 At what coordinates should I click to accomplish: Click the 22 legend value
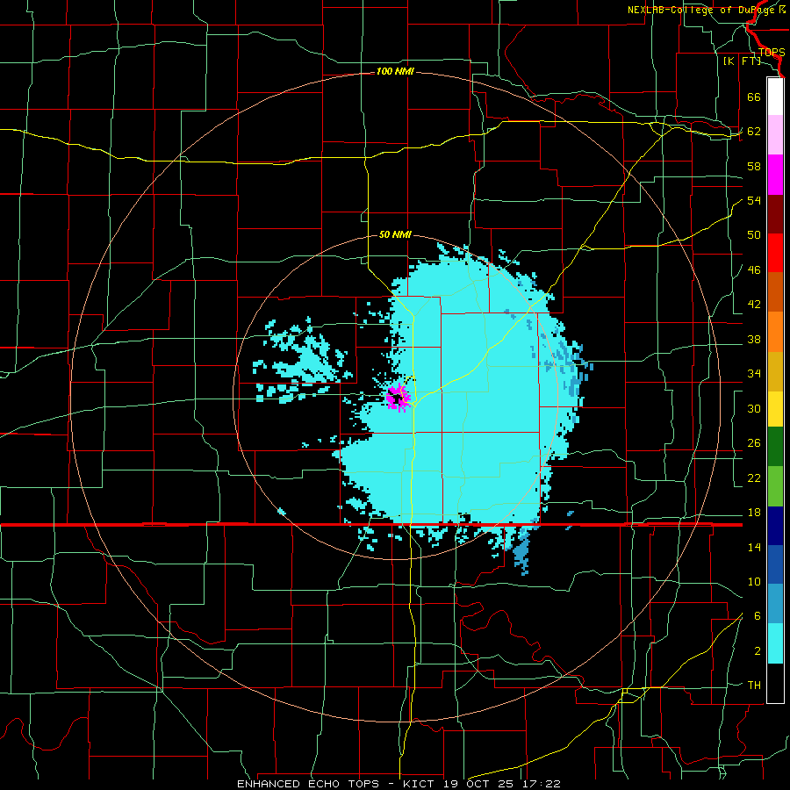pyautogui.click(x=754, y=478)
